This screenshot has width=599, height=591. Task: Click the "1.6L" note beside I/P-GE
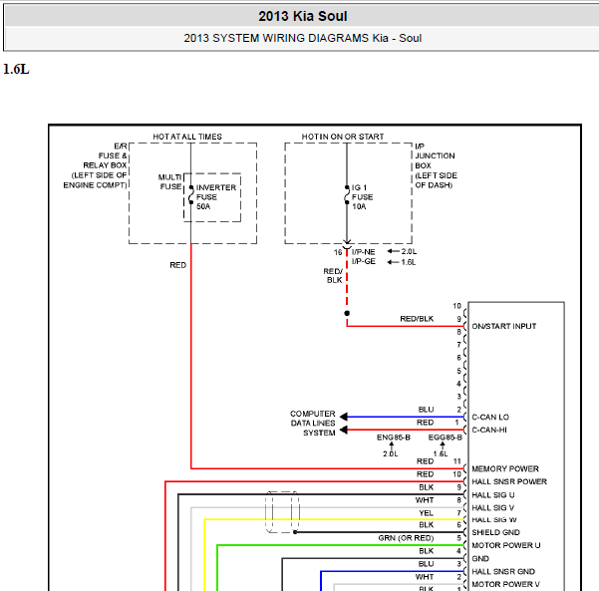point(409,262)
